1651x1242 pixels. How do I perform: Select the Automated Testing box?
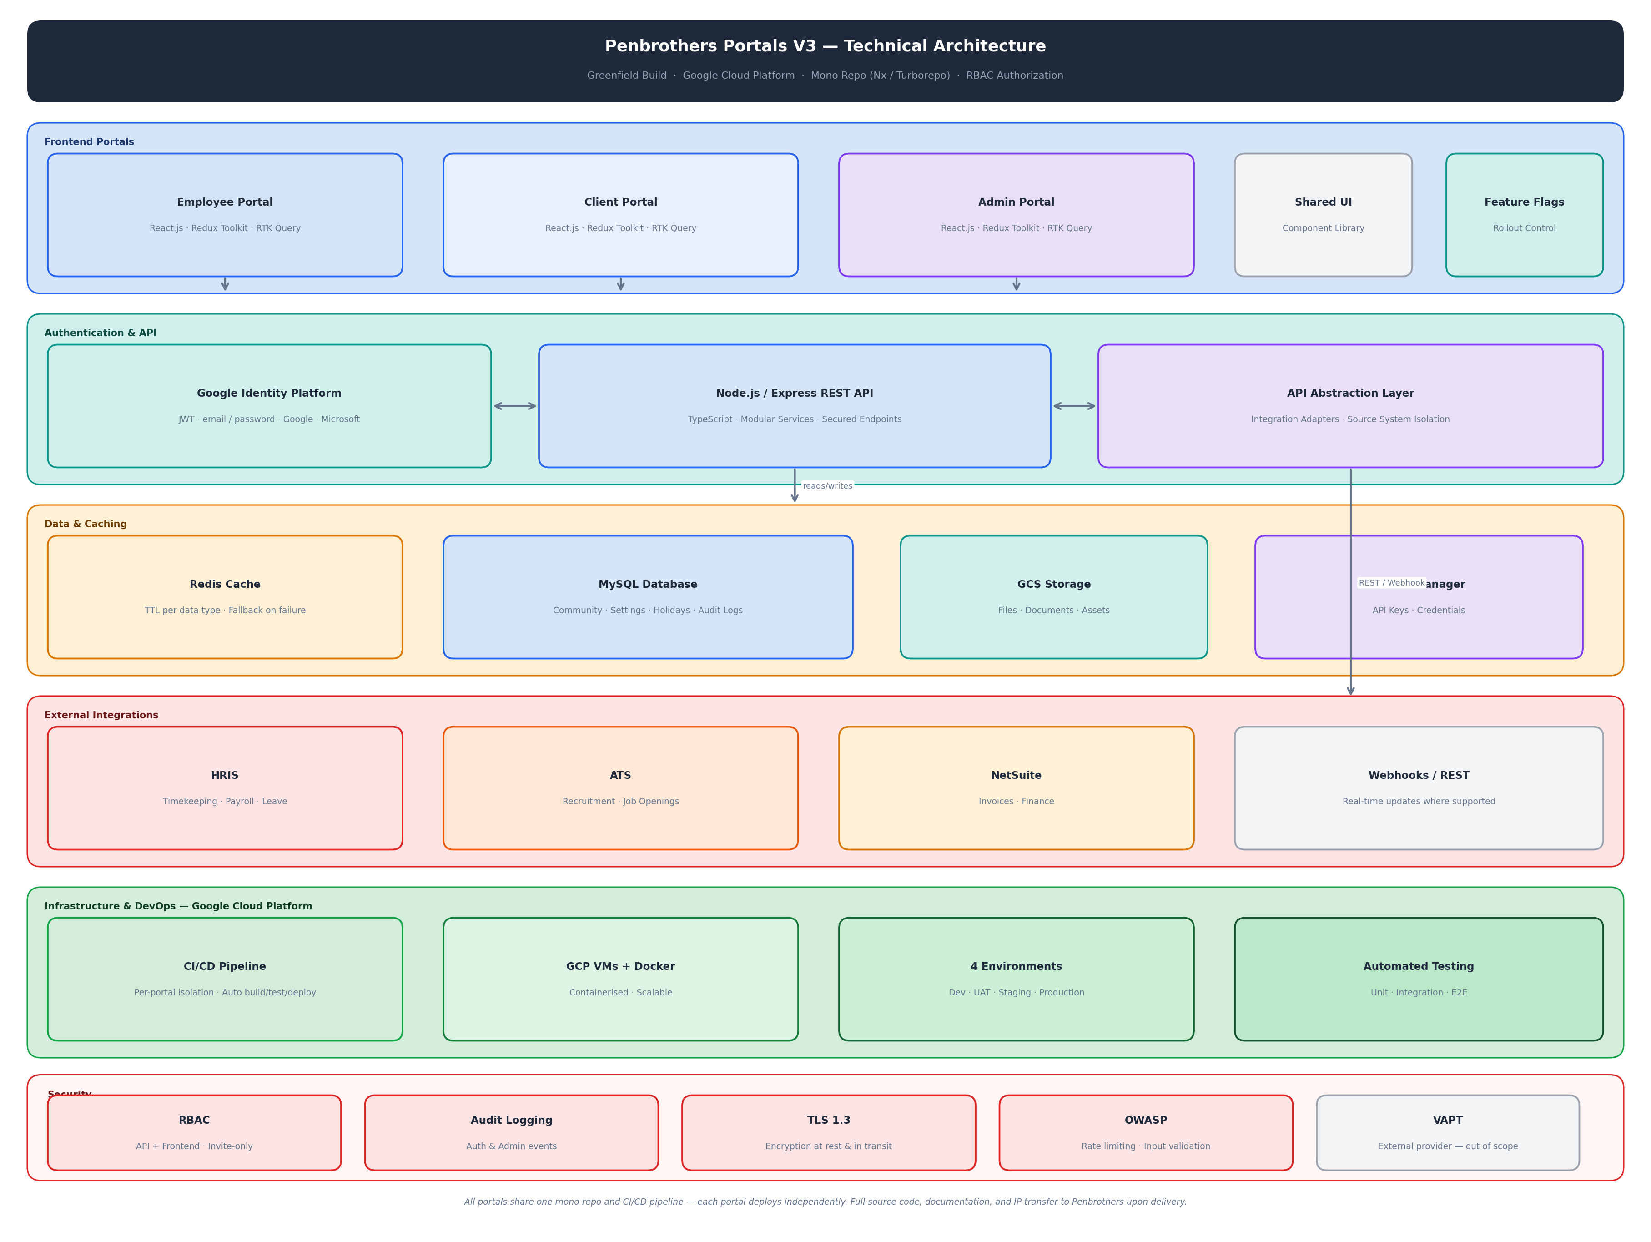[1418, 979]
